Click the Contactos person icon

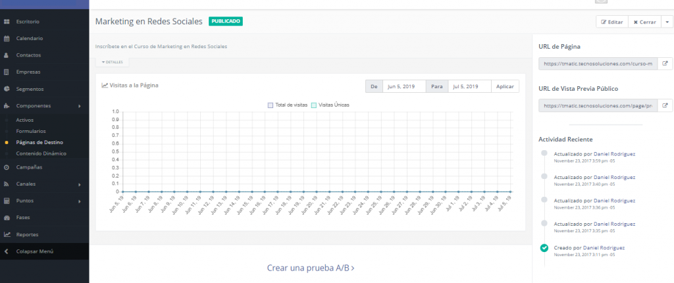[7, 55]
